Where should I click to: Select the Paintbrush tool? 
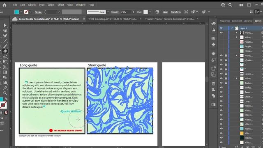[5, 46]
